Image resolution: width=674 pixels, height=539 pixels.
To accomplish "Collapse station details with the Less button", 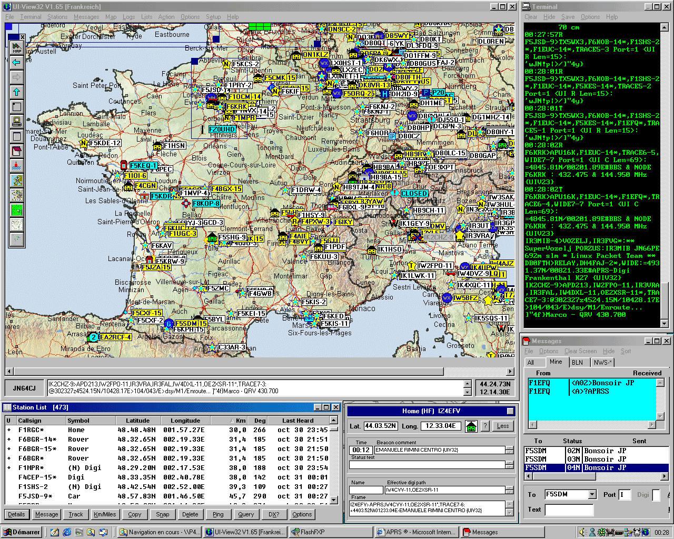I will [503, 426].
